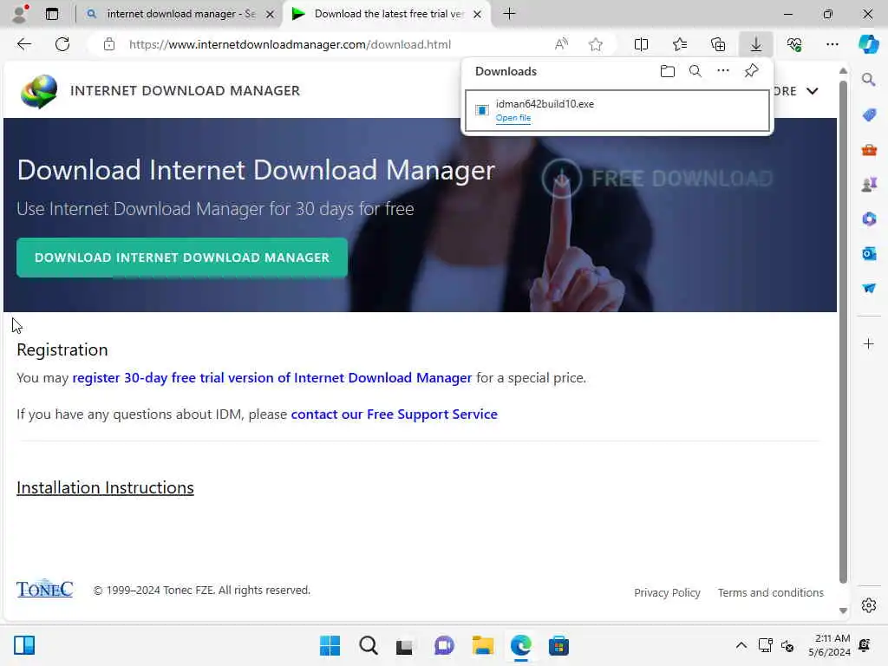
Task: Click scrollbar up arrow
Action: pyautogui.click(x=843, y=71)
